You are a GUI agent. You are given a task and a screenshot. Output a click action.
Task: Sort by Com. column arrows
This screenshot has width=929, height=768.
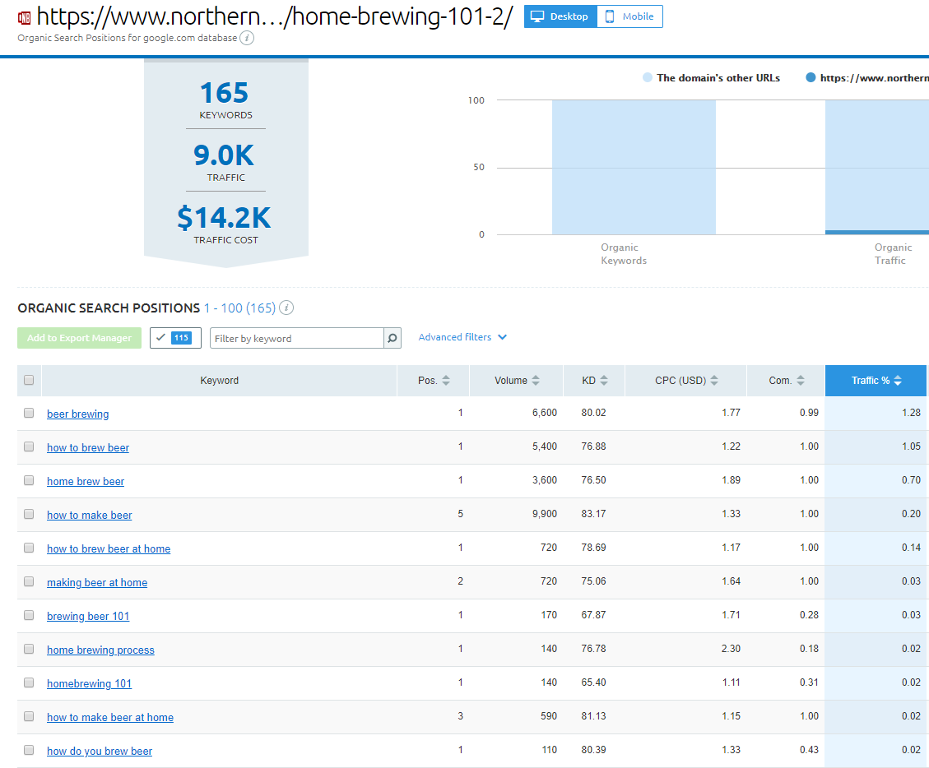pyautogui.click(x=800, y=381)
